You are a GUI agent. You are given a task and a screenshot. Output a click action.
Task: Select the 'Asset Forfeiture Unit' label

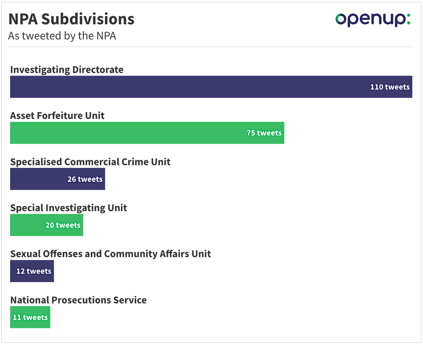(x=57, y=116)
